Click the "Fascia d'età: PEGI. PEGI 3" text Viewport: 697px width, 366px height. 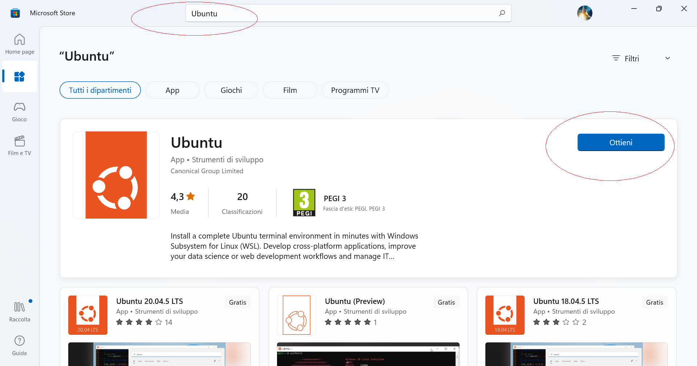pyautogui.click(x=354, y=209)
